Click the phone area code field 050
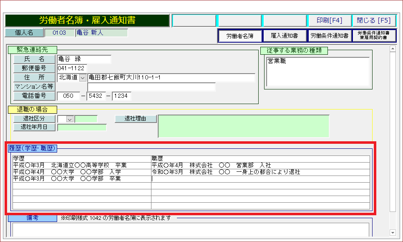The width and height of the screenshot is (403, 242). 68,96
